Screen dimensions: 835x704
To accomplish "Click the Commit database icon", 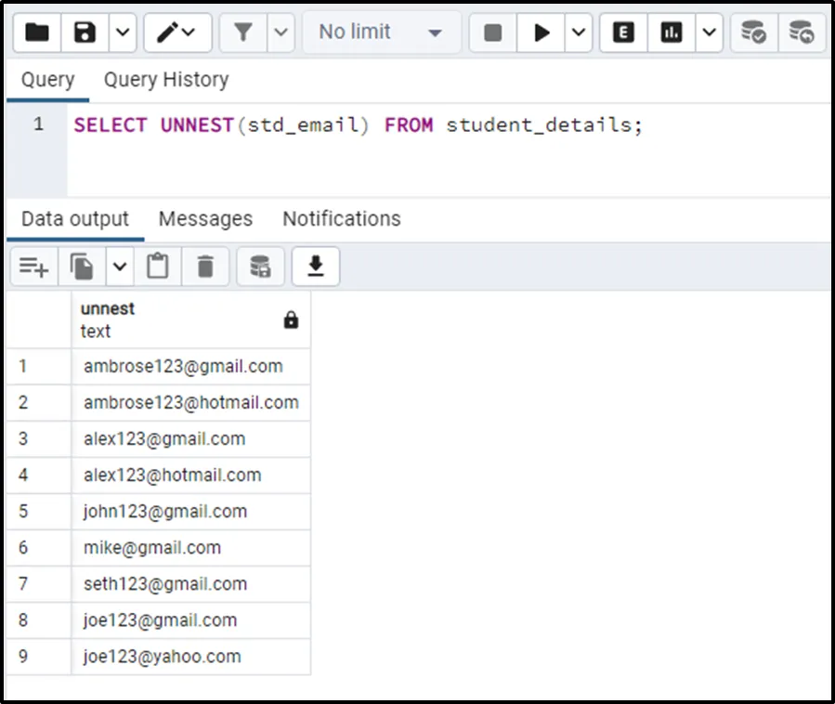I will (x=753, y=33).
